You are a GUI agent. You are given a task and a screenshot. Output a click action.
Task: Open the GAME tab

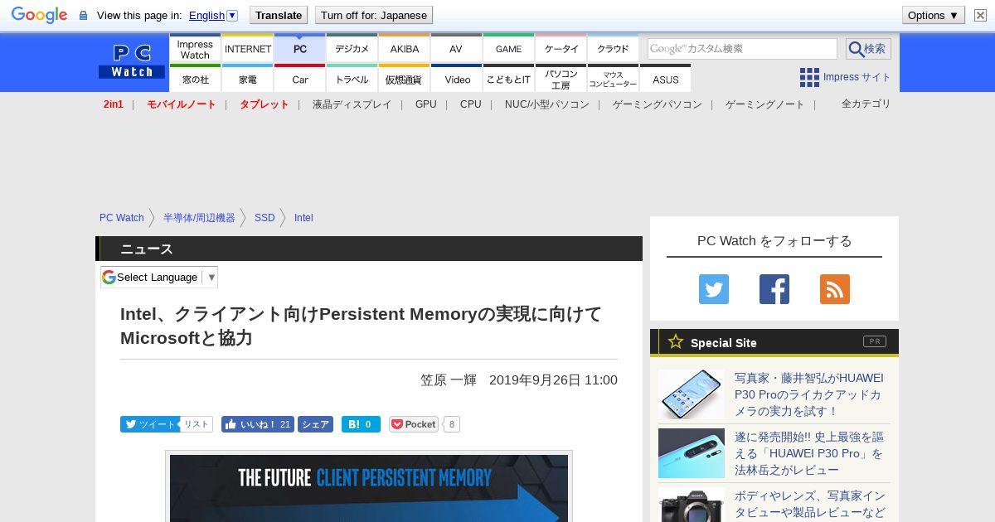coord(508,48)
